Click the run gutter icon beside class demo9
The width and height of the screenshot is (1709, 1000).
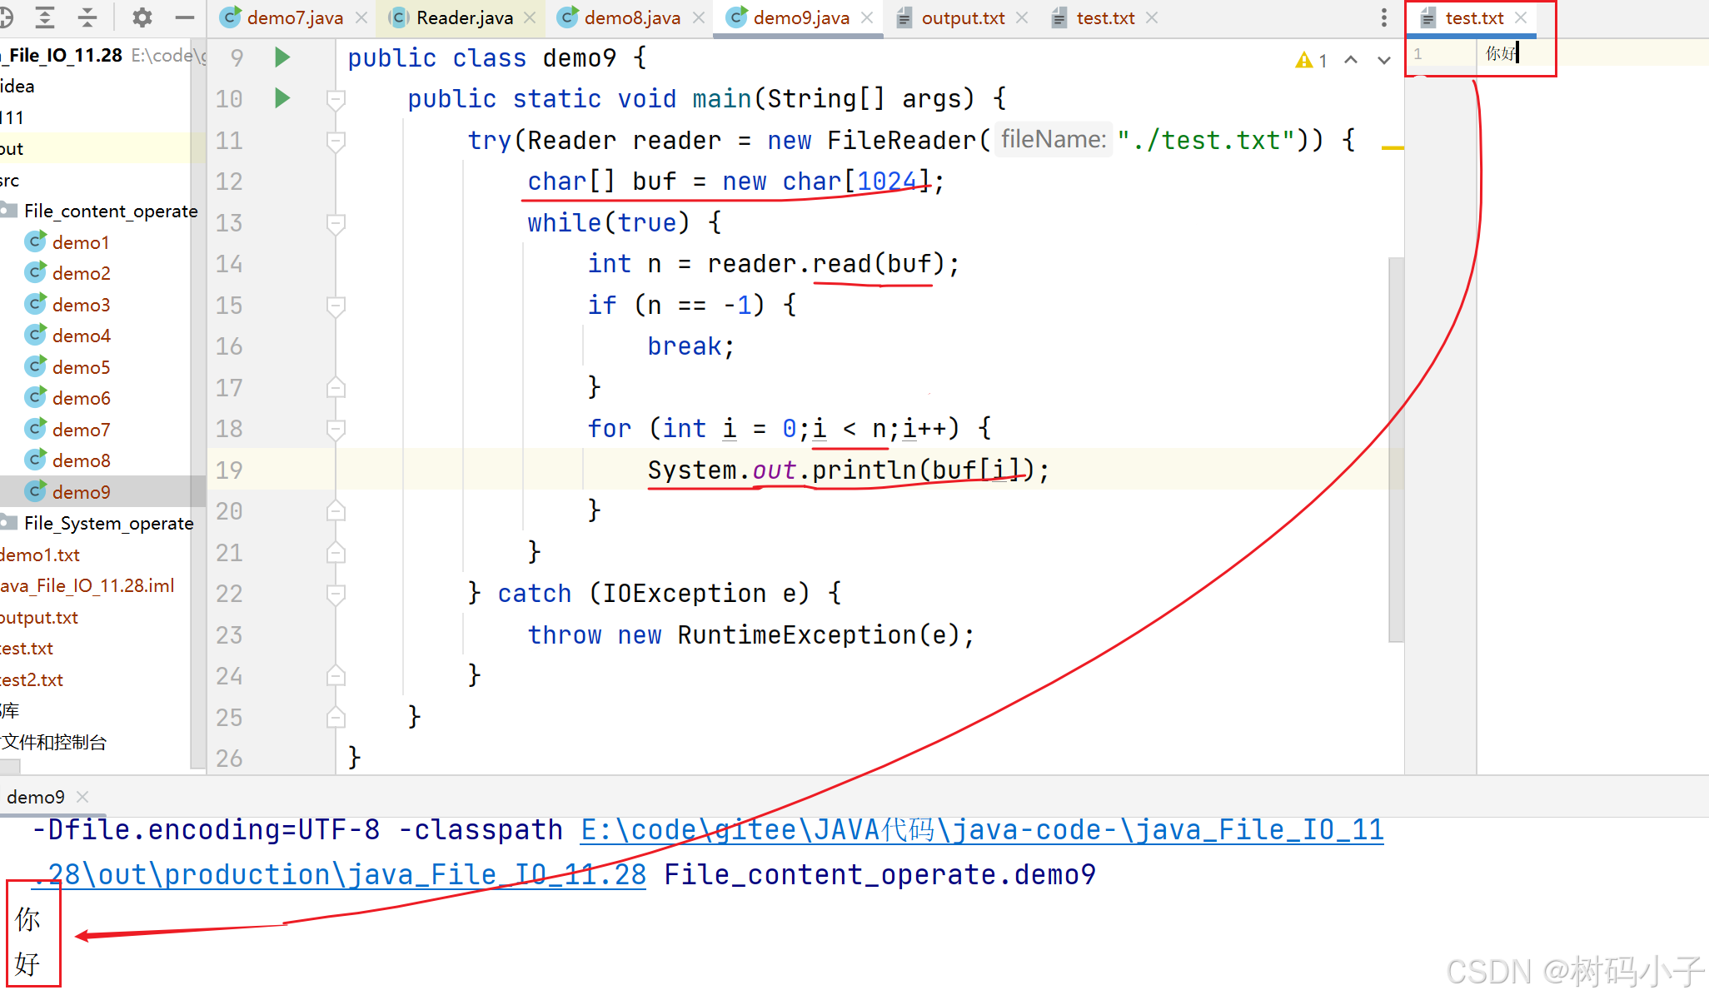click(x=282, y=57)
